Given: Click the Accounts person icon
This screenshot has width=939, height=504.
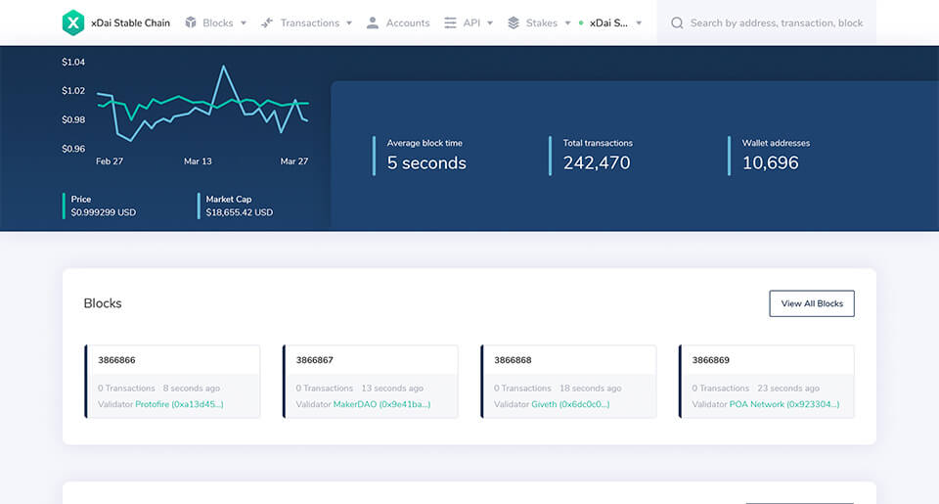Looking at the screenshot, I should [x=373, y=23].
